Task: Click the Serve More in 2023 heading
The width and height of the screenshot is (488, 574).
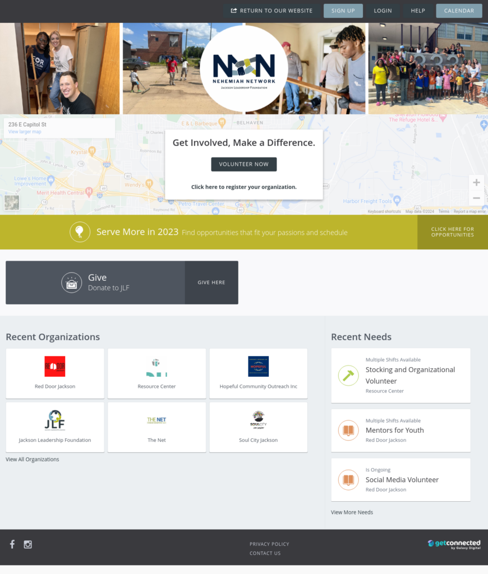Action: tap(137, 232)
